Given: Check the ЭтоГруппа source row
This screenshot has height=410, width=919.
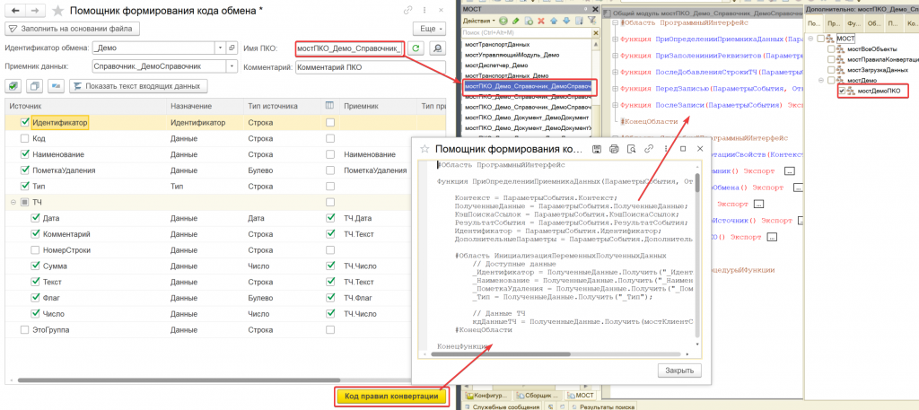Looking at the screenshot, I should 24,330.
